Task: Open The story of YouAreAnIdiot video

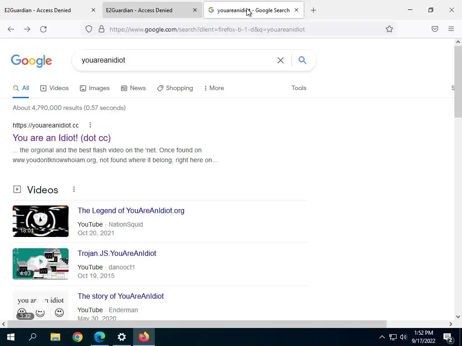Action: coord(120,296)
